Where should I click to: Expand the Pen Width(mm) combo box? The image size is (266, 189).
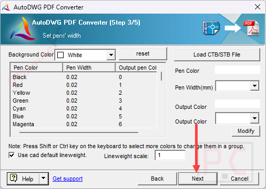point(254,86)
